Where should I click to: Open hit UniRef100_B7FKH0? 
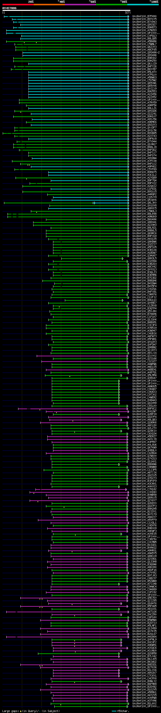coord(144,16)
